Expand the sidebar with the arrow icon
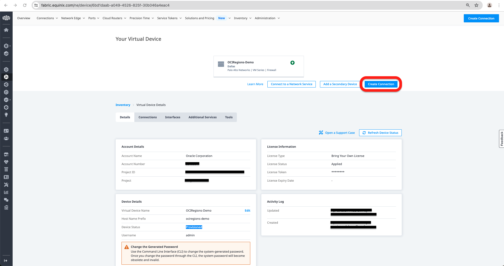The height and width of the screenshot is (266, 504). pyautogui.click(x=6, y=260)
